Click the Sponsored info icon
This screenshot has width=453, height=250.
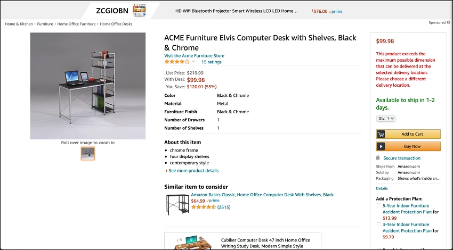click(x=448, y=22)
